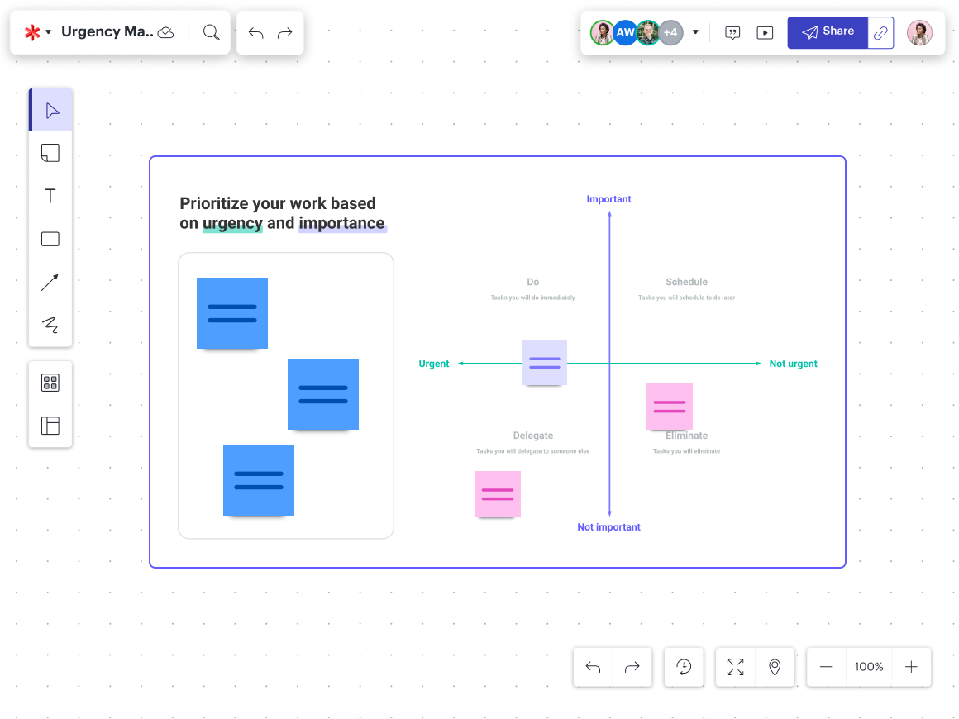Image resolution: width=959 pixels, height=719 pixels.
Task: Zoom out with the minus button
Action: pos(826,667)
